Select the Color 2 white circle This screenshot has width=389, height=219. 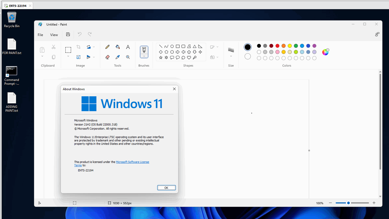(x=248, y=56)
